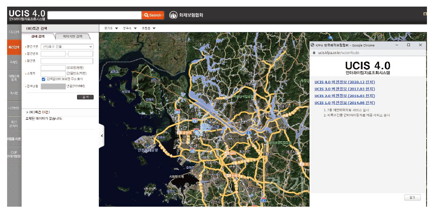Open UCIS 3.0 버전정보 (2017.03) link

[x=345, y=89]
